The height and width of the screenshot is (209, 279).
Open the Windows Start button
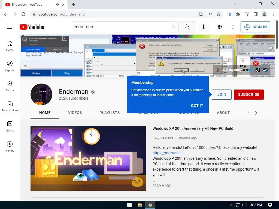coord(129,205)
